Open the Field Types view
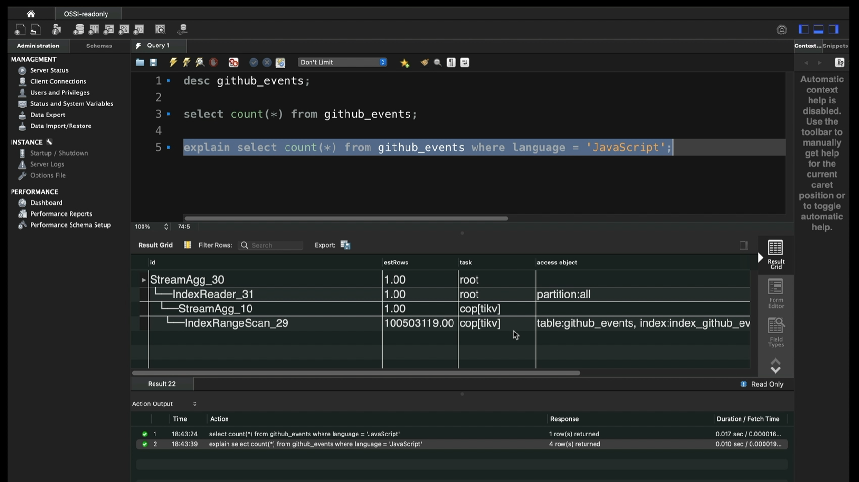 [x=775, y=333]
